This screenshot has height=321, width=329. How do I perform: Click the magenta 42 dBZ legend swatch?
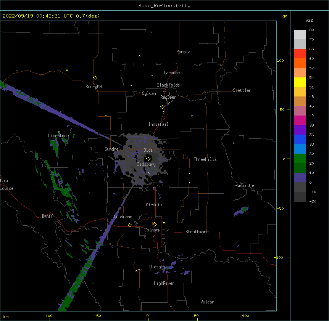(x=300, y=120)
